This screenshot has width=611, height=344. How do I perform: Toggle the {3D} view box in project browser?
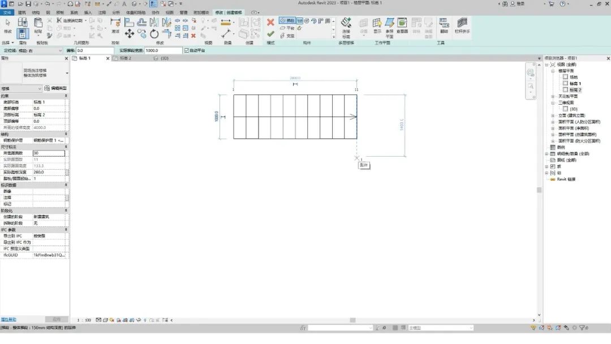tap(565, 109)
